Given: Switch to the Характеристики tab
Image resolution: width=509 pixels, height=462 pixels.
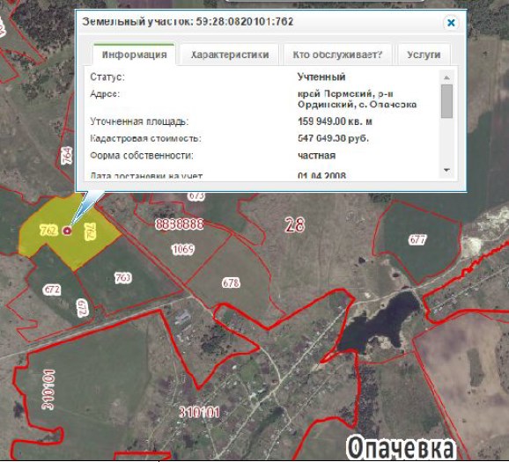Looking at the screenshot, I should point(230,55).
